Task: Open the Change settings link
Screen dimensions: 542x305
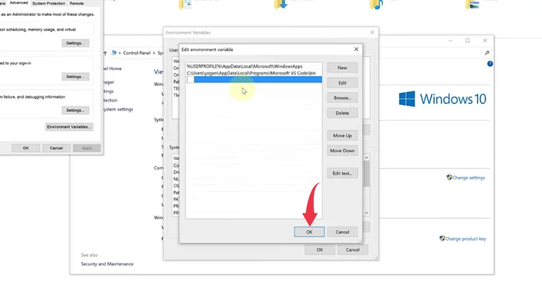Action: (x=469, y=178)
